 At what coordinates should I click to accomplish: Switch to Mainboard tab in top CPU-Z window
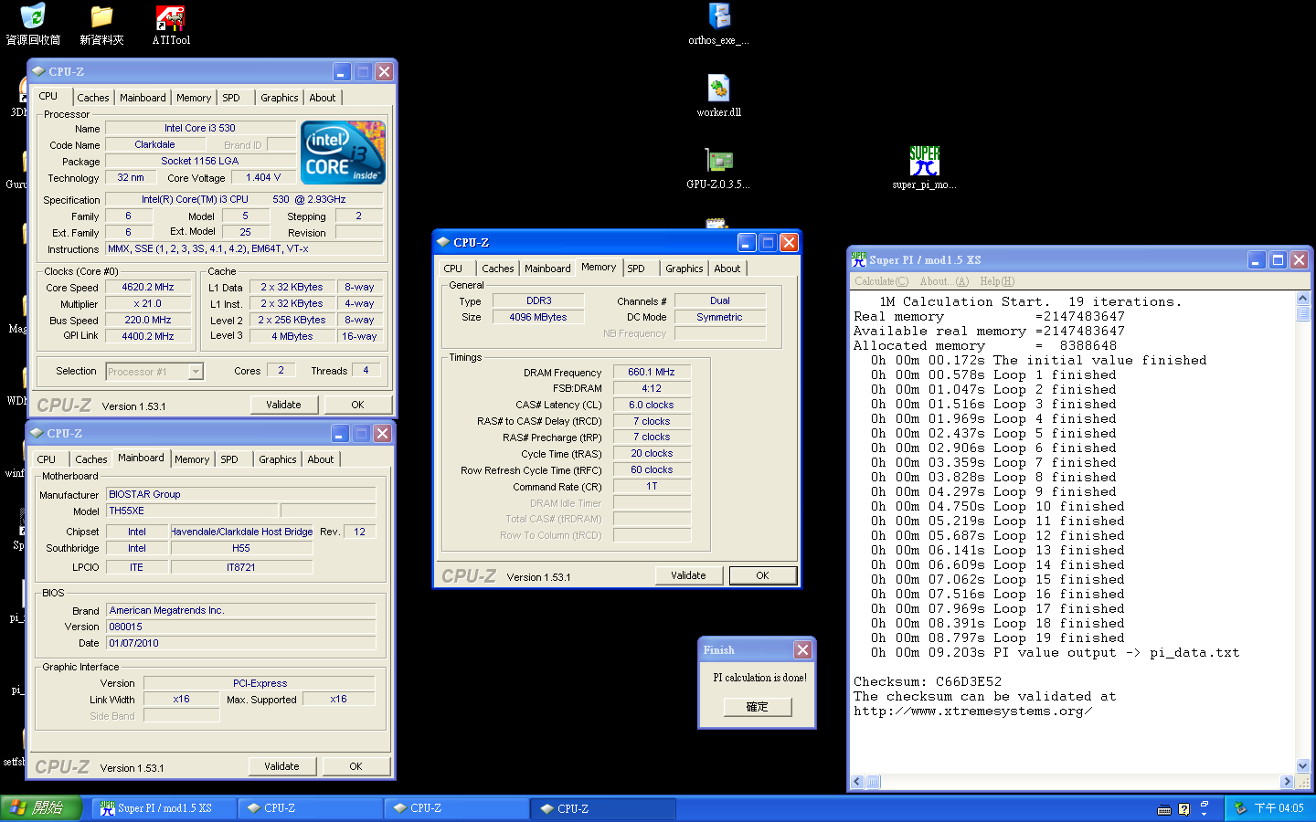click(x=143, y=98)
